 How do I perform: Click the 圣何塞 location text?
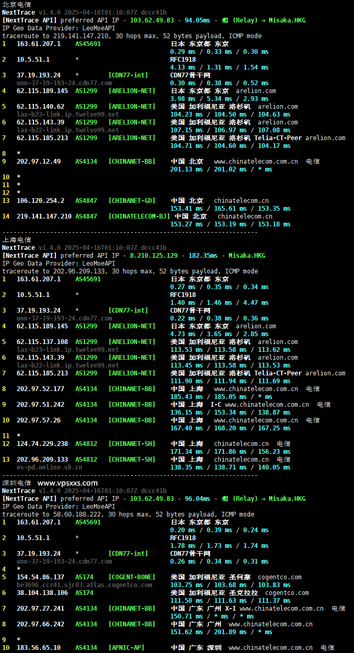click(240, 577)
